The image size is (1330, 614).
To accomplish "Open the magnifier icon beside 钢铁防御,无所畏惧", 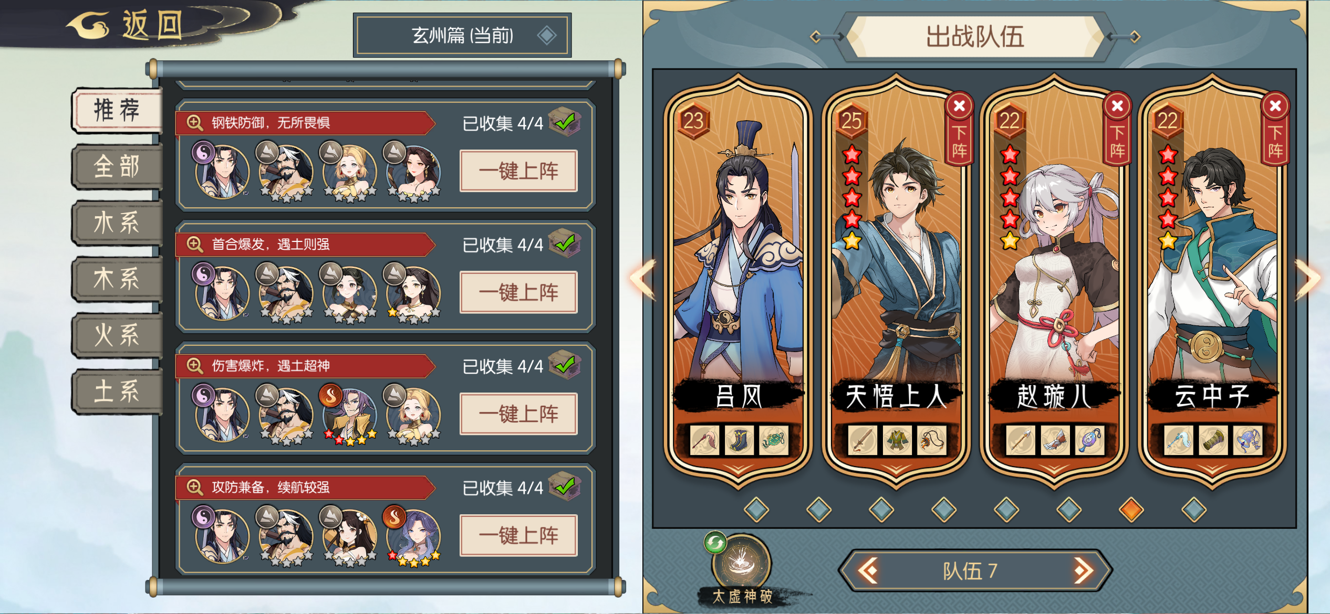I will click(194, 123).
